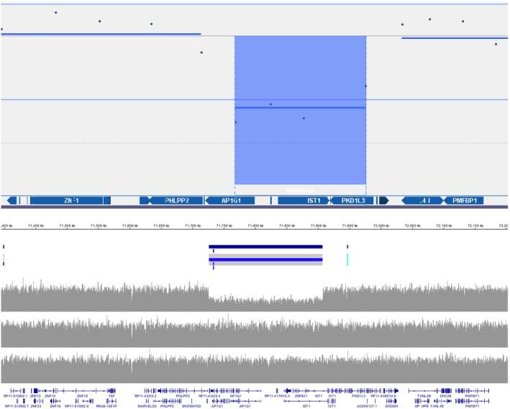
Task: Click the dark blue segment line inside highlight
Action: click(x=300, y=108)
